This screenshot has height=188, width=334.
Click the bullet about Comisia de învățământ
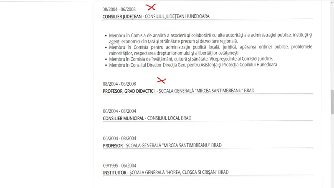click(x=191, y=59)
